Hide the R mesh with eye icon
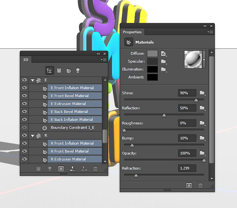This screenshot has height=208, width=237. pyautogui.click(x=24, y=135)
